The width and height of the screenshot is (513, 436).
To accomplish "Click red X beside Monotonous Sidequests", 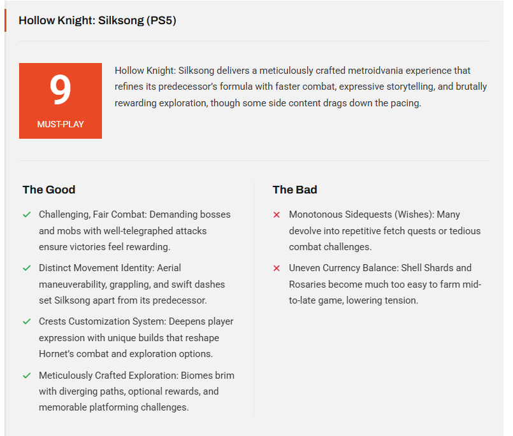I will click(x=277, y=215).
